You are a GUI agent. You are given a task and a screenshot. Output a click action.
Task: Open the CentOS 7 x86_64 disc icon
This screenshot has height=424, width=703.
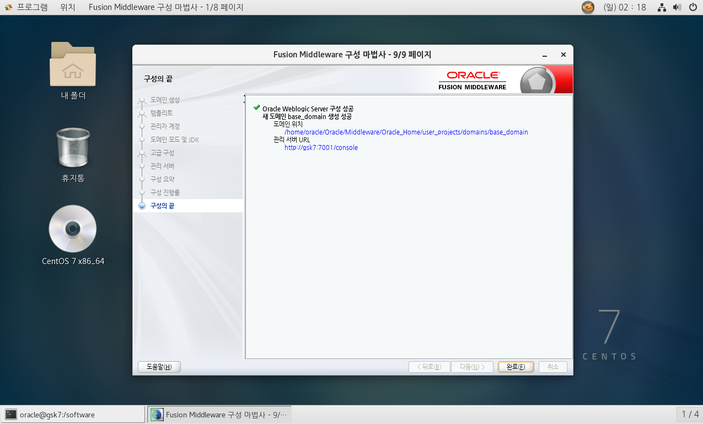tap(73, 229)
